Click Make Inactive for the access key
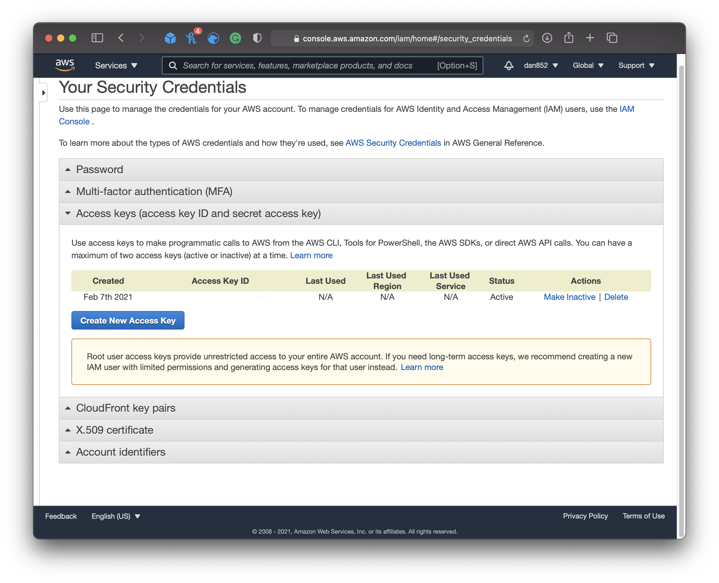 point(570,297)
